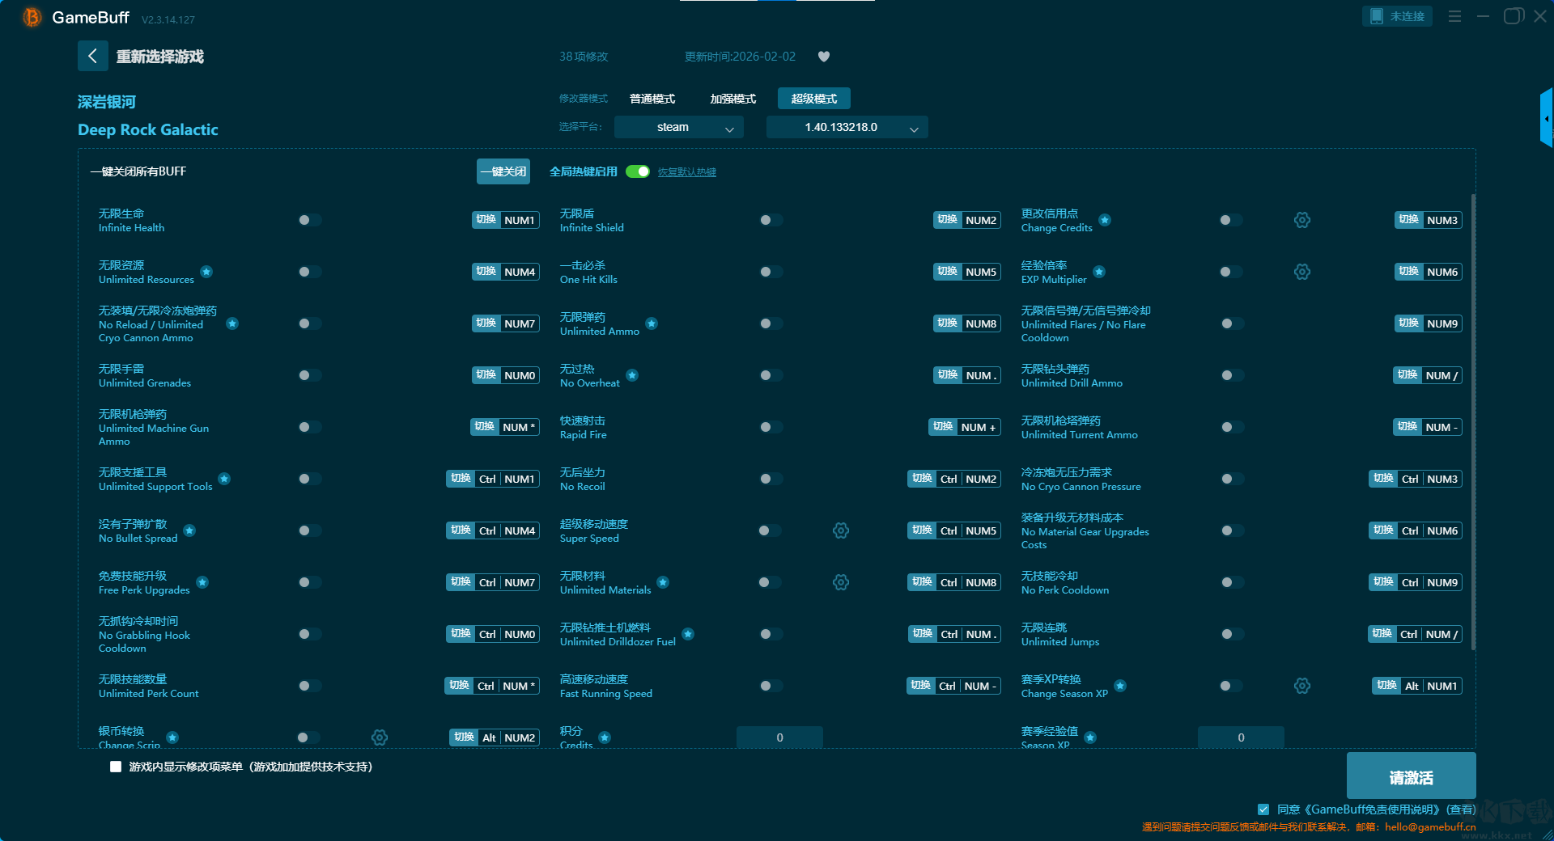Switch to 普通模式 trainer mode

[x=652, y=99]
